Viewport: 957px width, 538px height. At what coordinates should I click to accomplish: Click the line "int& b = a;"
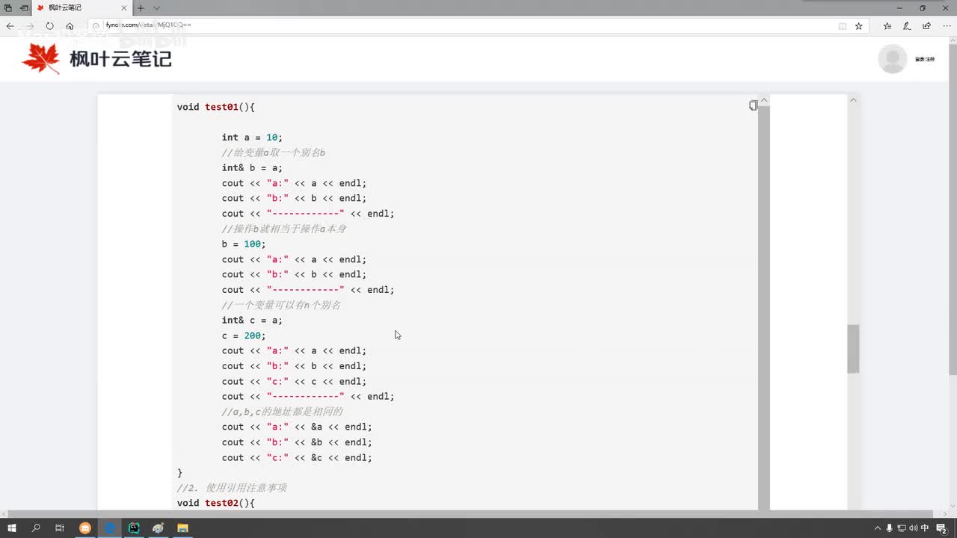252,168
